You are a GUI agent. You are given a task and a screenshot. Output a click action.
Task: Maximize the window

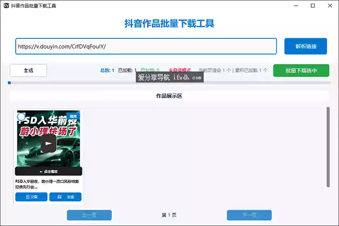click(313, 6)
